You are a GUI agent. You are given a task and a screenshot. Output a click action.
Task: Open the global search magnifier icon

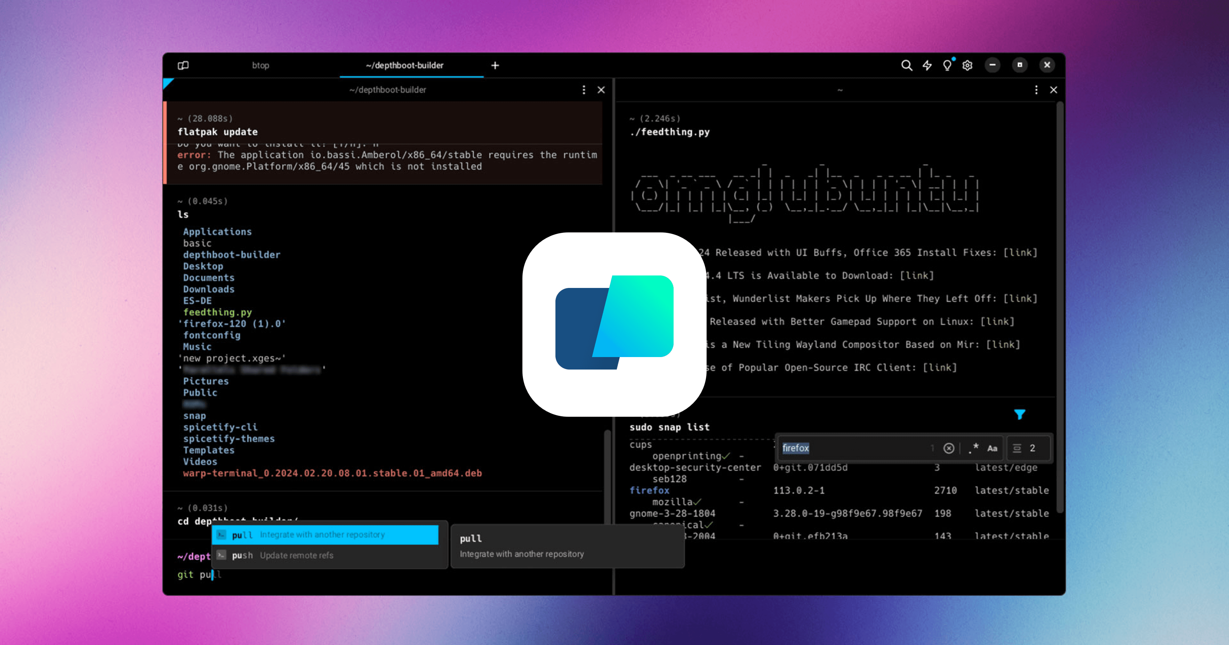(906, 65)
